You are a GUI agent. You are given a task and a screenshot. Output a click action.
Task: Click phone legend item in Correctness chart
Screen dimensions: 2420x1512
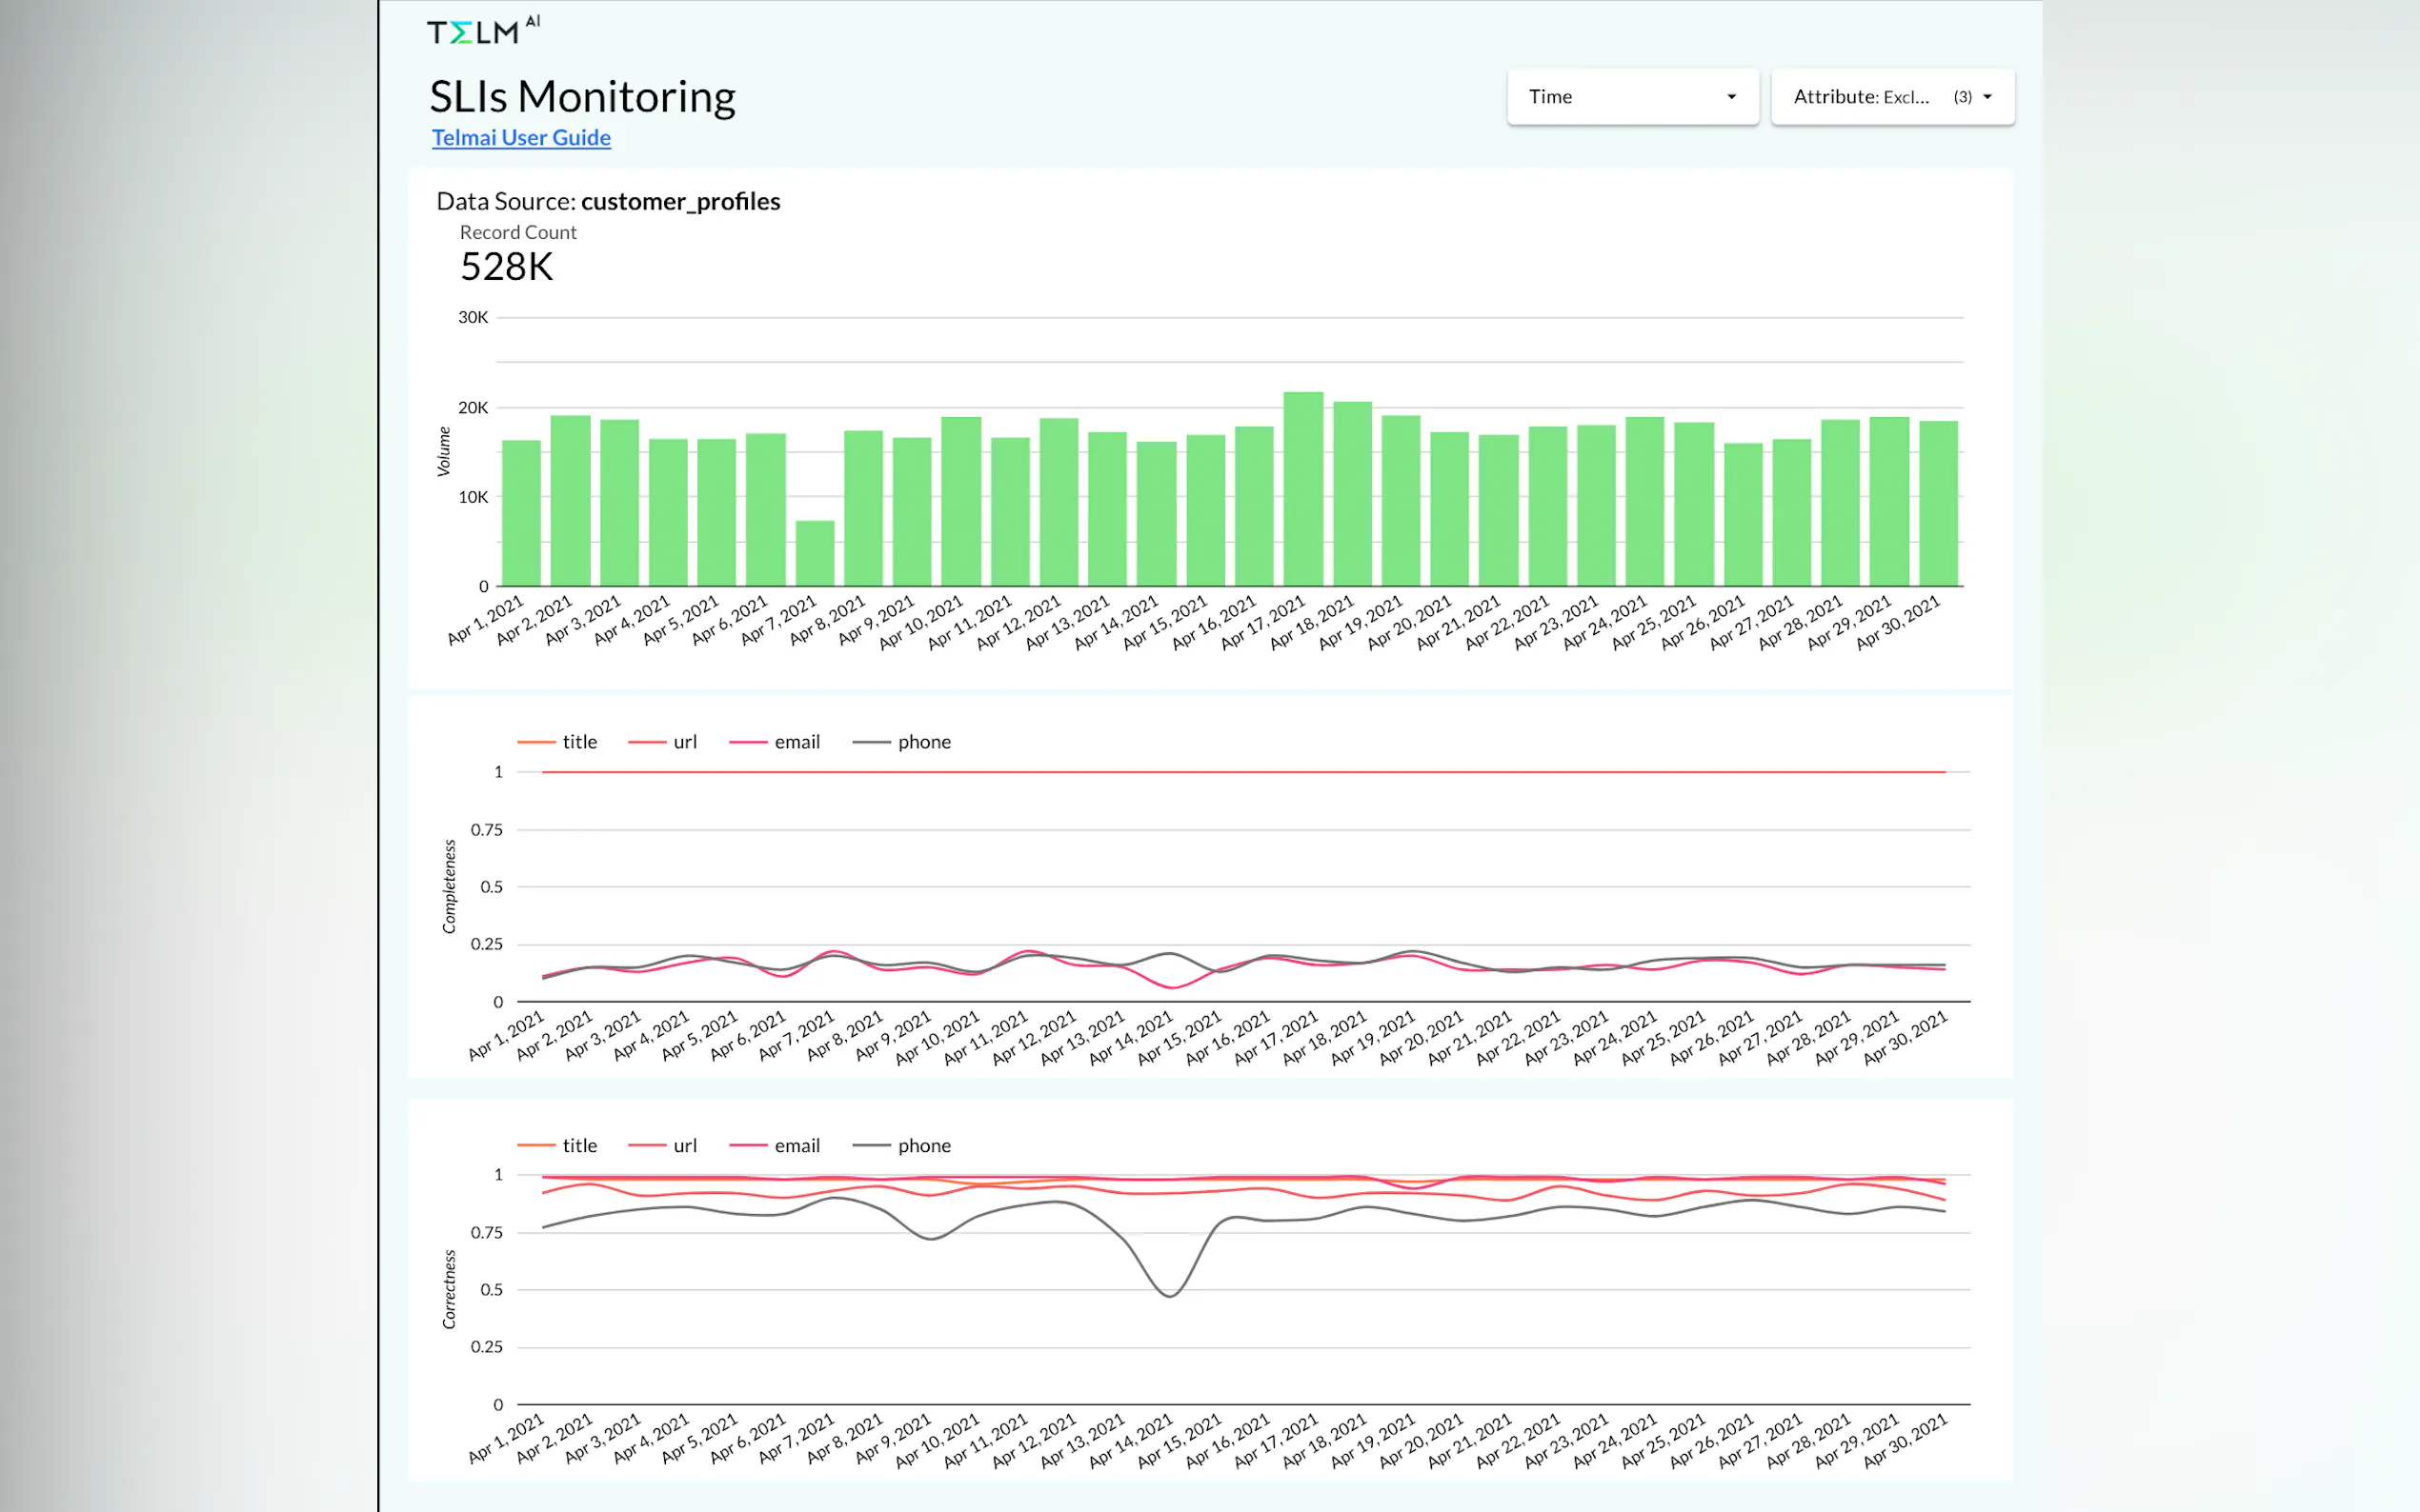tap(923, 1146)
